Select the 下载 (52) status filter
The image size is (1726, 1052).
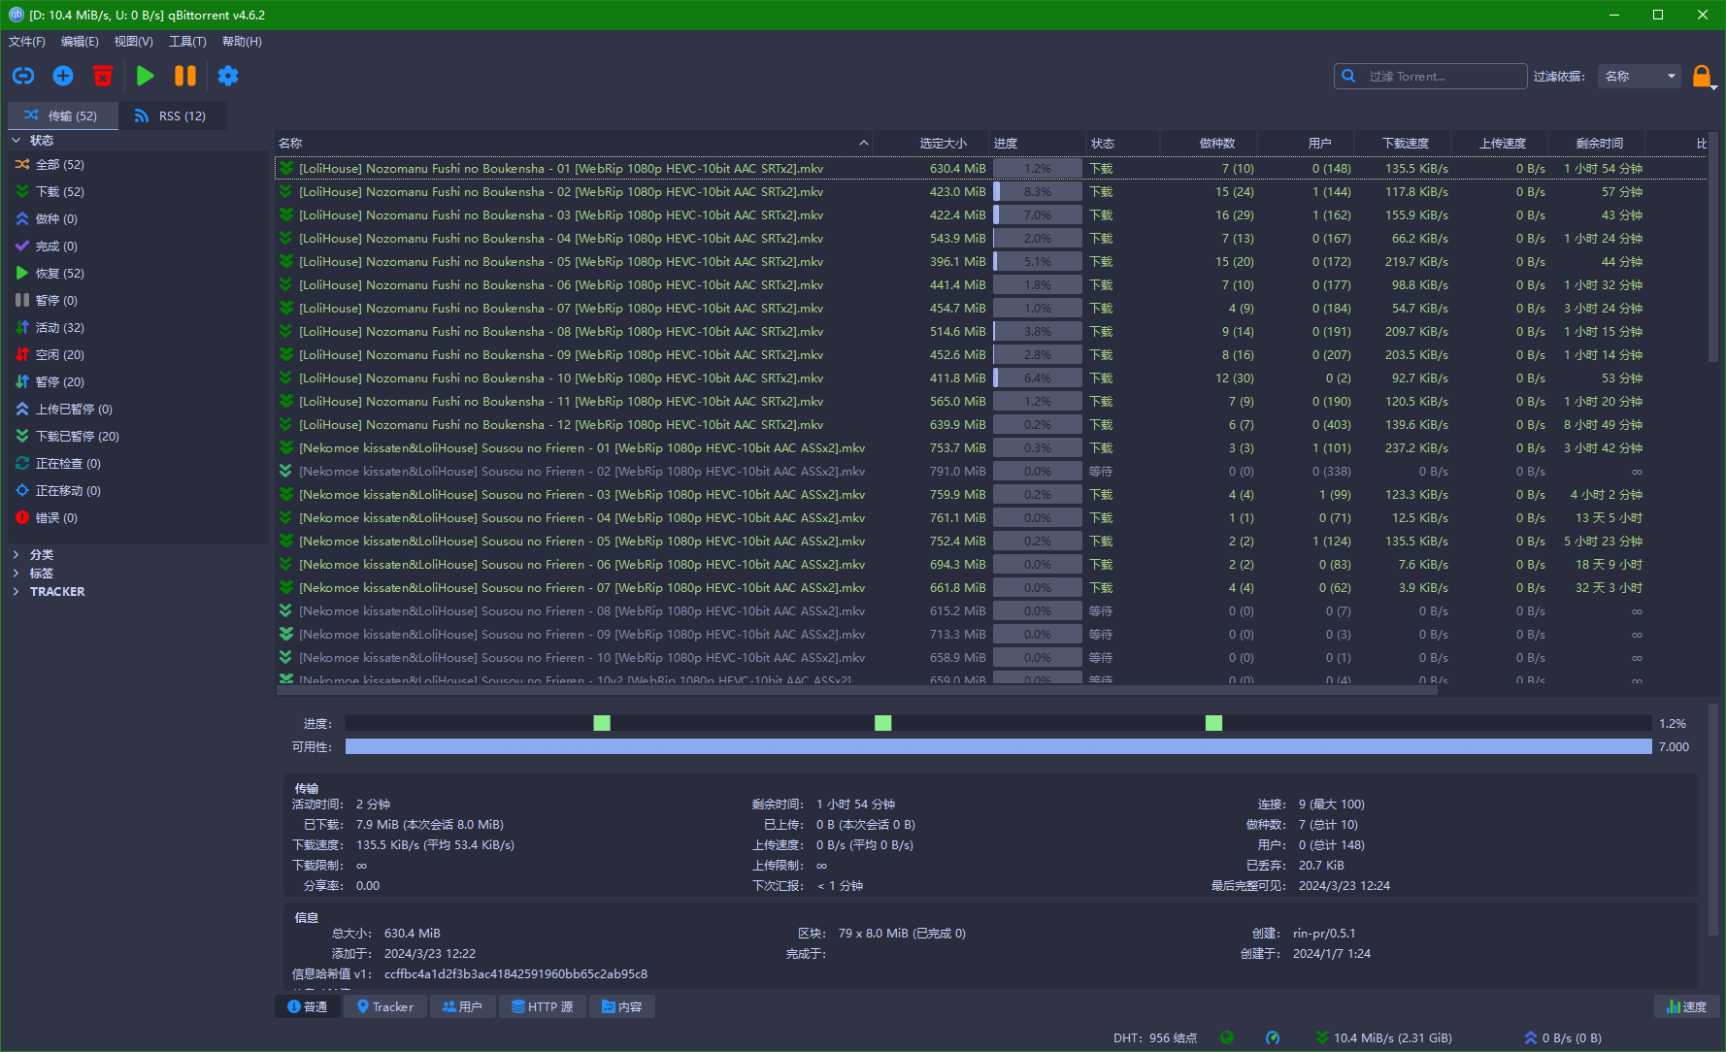[x=59, y=192]
